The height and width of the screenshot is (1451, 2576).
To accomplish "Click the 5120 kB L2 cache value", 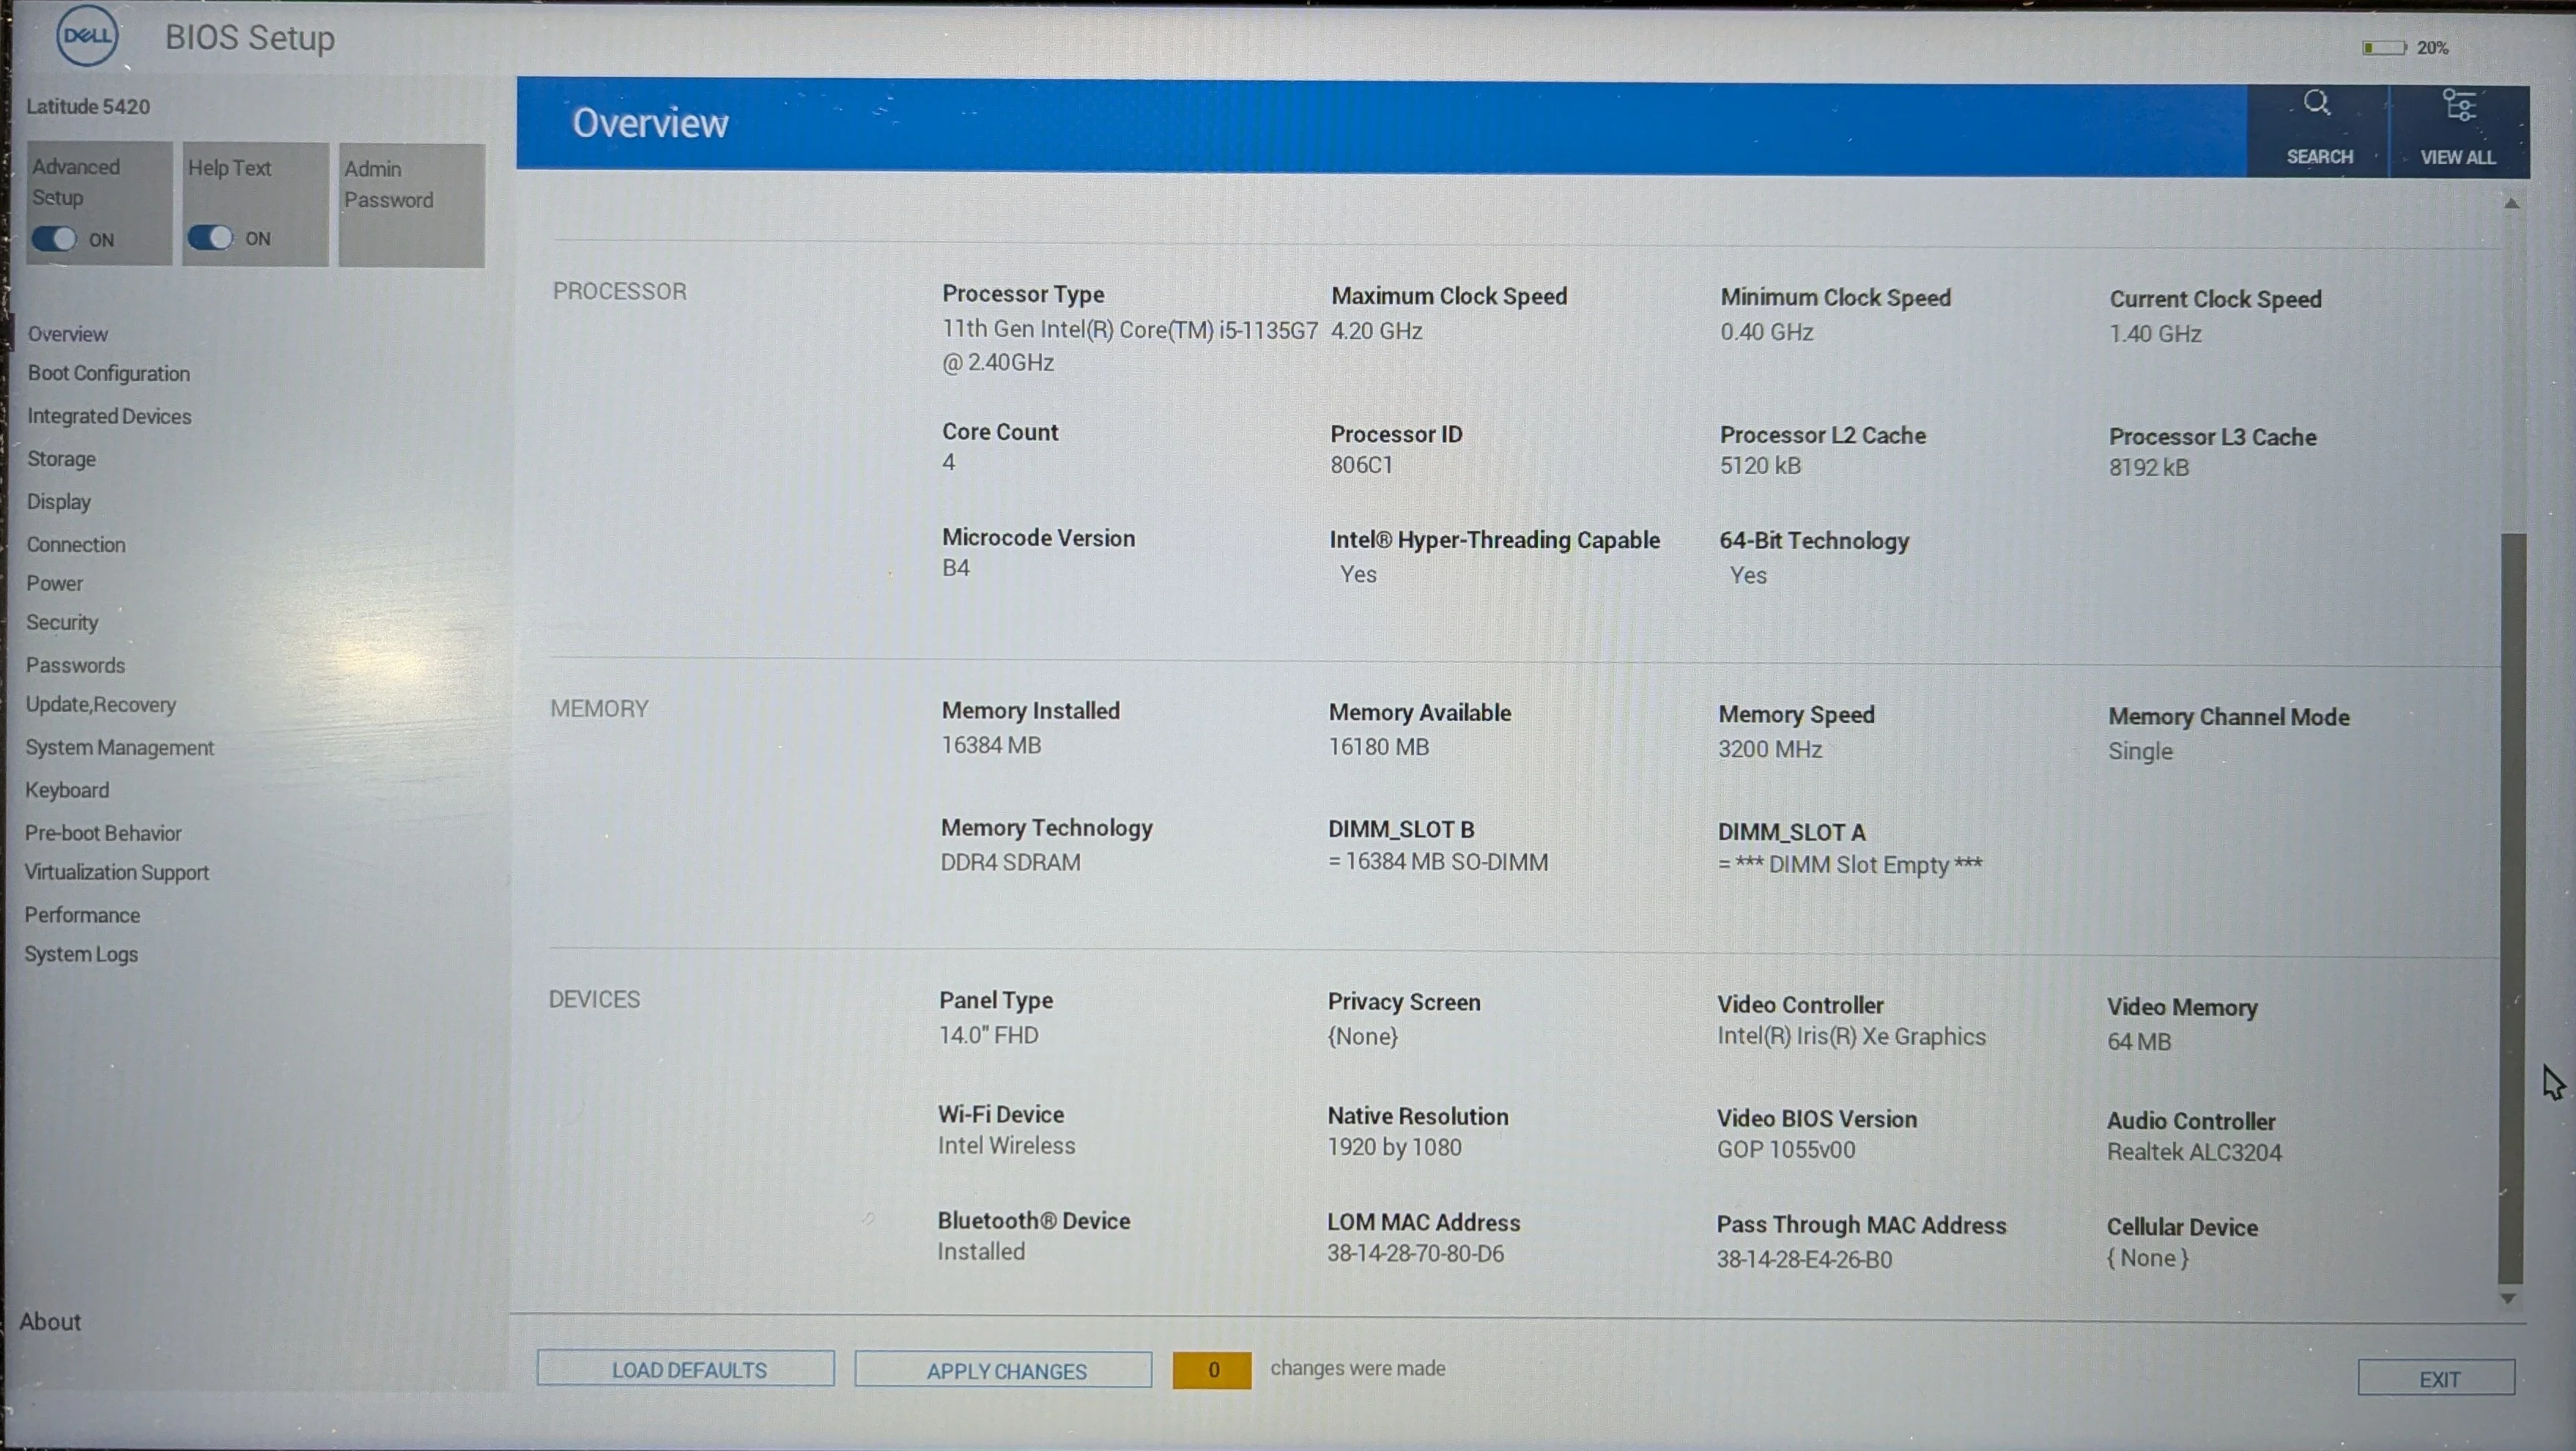I will point(1760,466).
